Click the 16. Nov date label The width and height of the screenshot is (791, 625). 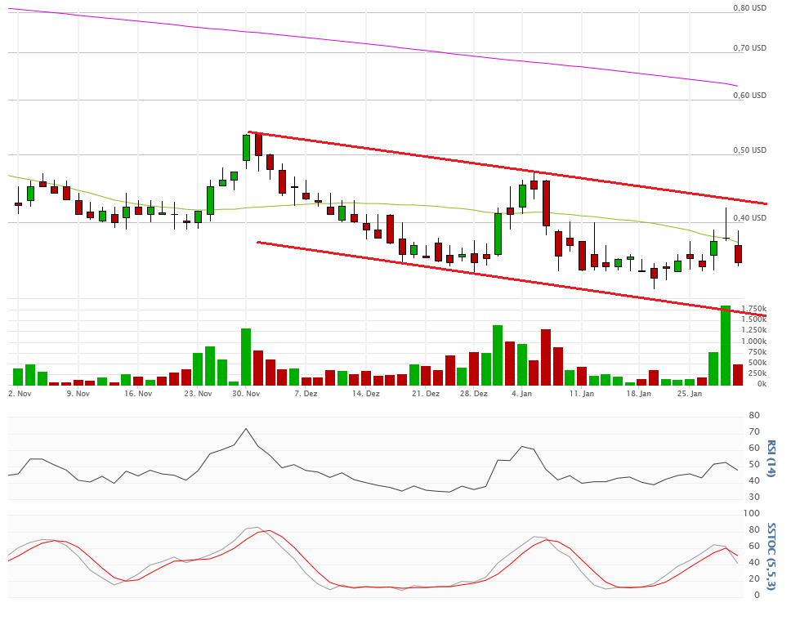[138, 394]
